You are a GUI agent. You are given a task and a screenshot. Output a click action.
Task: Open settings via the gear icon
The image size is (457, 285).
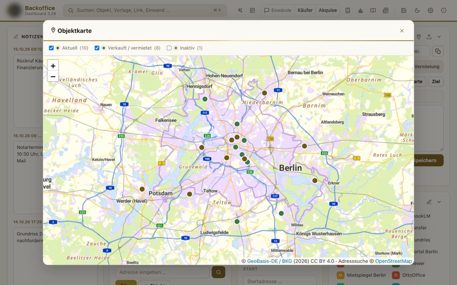[x=431, y=10]
